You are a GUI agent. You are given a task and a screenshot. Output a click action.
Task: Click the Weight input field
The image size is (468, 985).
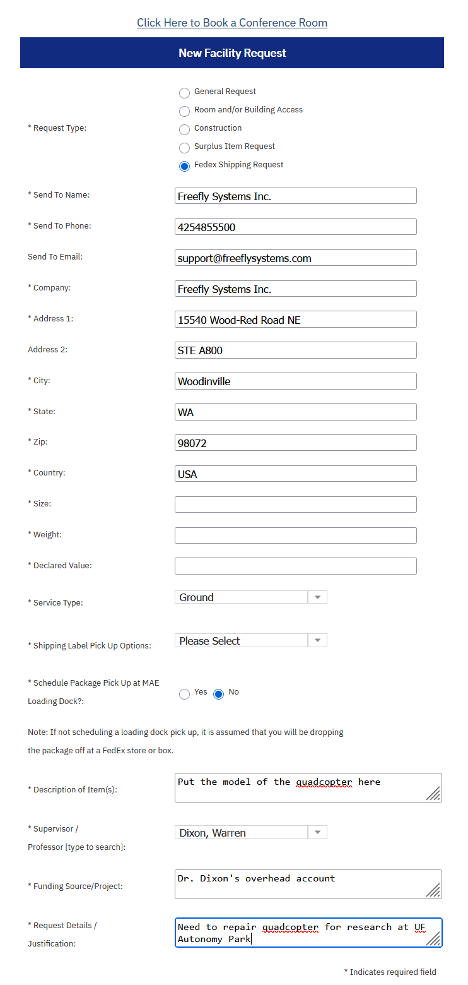coord(296,535)
